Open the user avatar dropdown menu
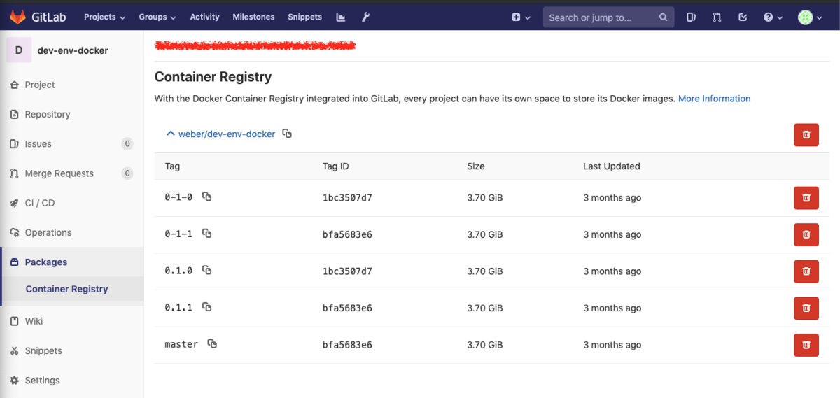Viewport: 840px width, 398px height. [x=810, y=17]
